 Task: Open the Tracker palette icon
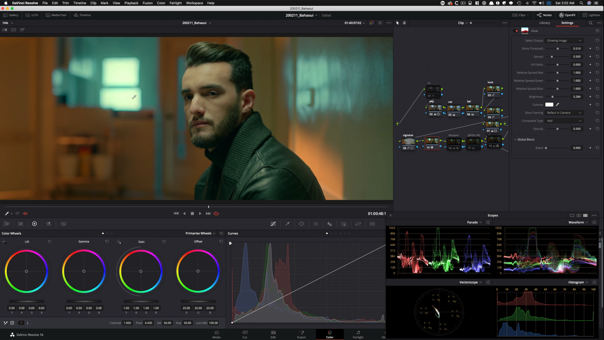[x=316, y=224]
